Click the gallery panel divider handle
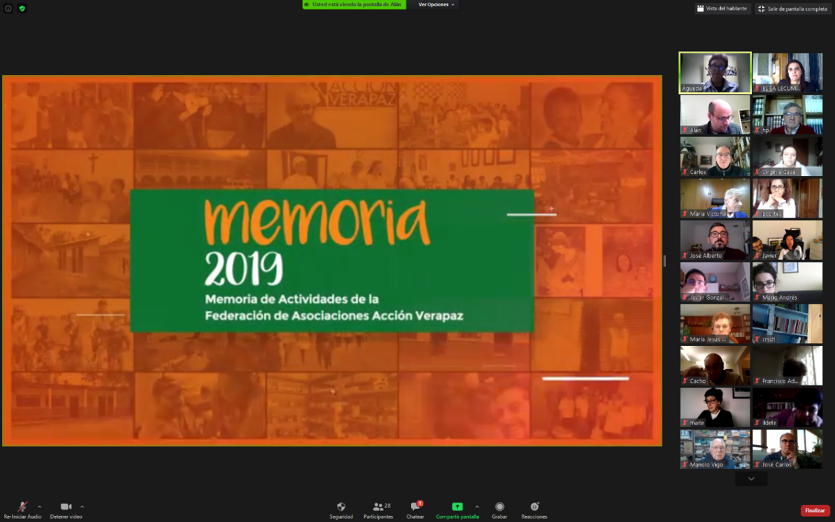The height and width of the screenshot is (522, 835). point(665,261)
